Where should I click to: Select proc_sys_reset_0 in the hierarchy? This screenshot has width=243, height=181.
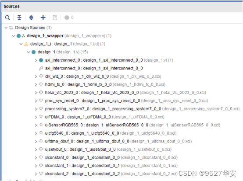point(126,101)
